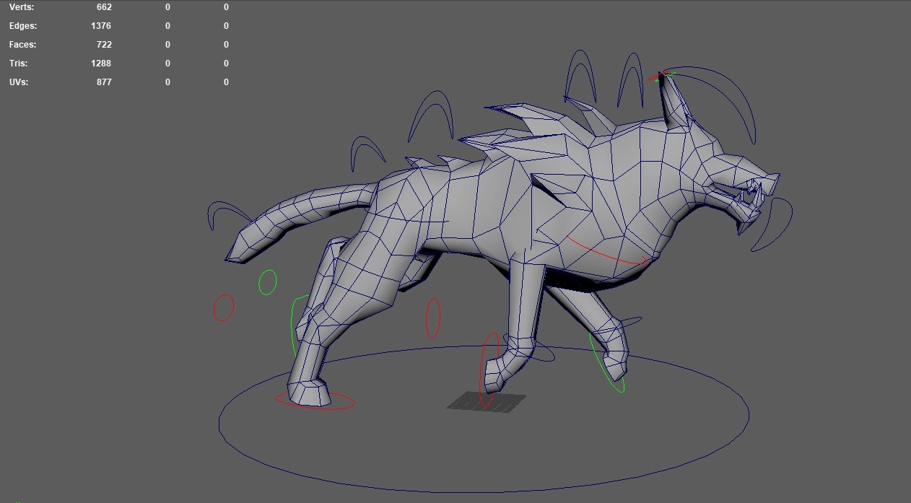Click the dark grid at scene origin

pyautogui.click(x=485, y=402)
